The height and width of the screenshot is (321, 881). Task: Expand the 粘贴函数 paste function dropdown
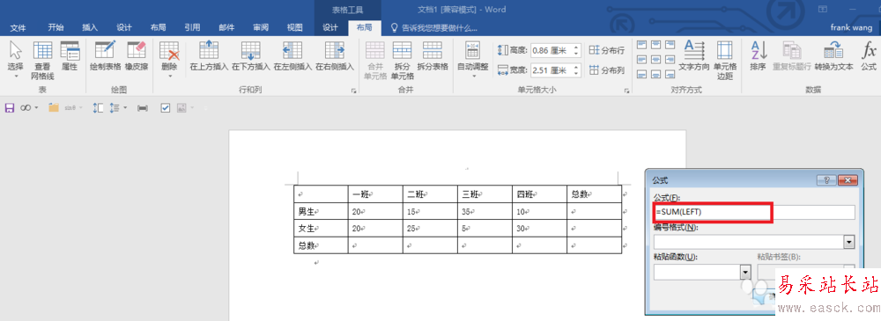click(745, 272)
